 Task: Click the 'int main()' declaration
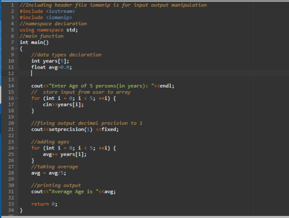coord(34,42)
